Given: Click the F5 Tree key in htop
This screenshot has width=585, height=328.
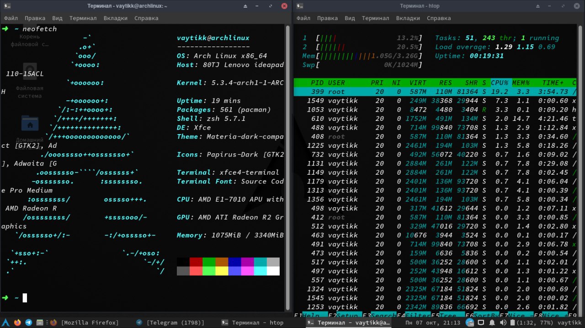Looking at the screenshot, I should [447, 316].
